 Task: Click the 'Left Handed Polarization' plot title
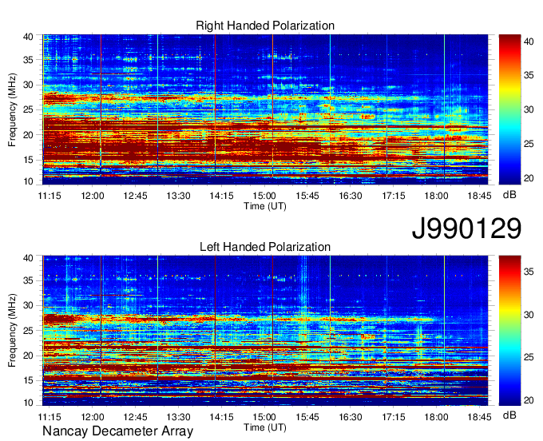pos(265,247)
